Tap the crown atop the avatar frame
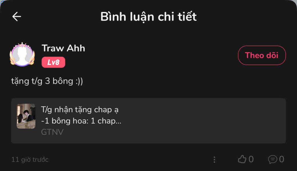Screen dimensions: 297x171 click(22, 45)
